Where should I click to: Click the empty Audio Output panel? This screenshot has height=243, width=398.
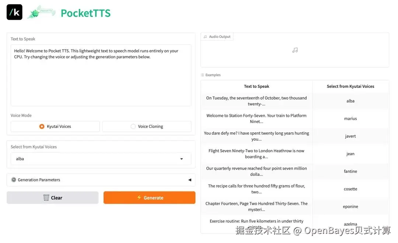pyautogui.click(x=295, y=50)
